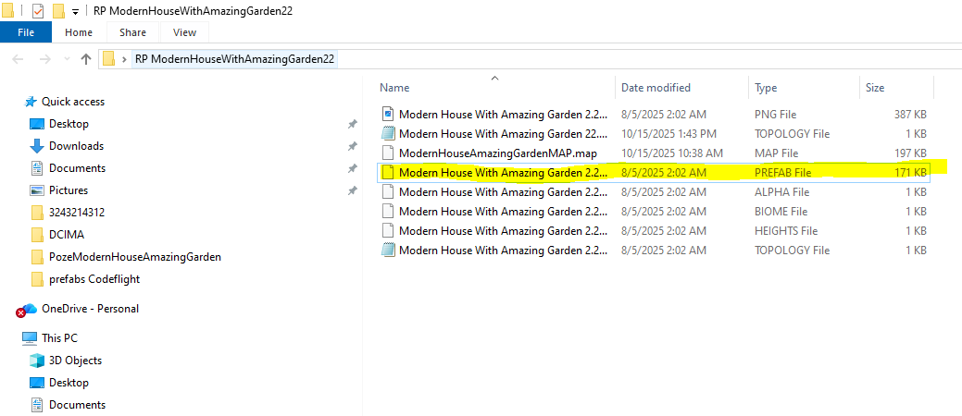Expand the address bar path chevron
Image resolution: width=962 pixels, height=416 pixels.
point(124,59)
